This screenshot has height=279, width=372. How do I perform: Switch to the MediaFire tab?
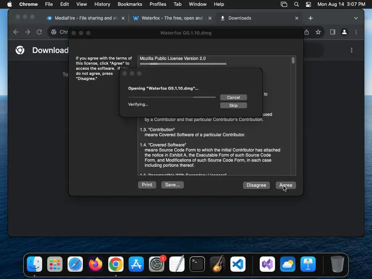click(x=86, y=18)
